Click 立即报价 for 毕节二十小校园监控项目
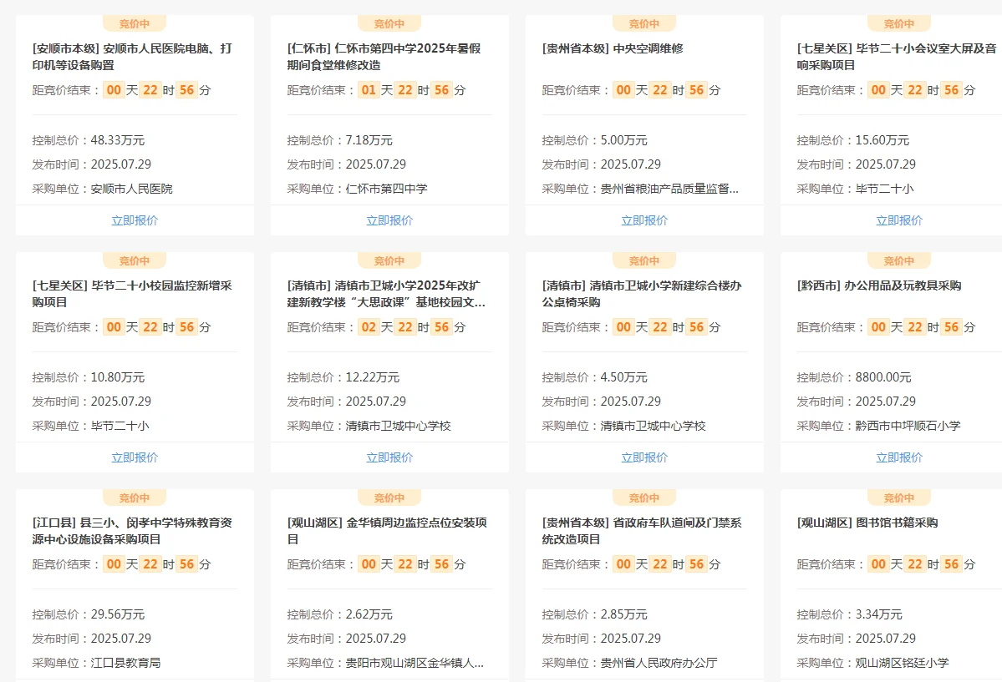Screen dimensions: 1002x682 pos(134,457)
